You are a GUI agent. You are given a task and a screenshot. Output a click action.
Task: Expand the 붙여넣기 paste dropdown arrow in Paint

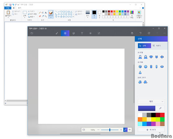click(8, 18)
